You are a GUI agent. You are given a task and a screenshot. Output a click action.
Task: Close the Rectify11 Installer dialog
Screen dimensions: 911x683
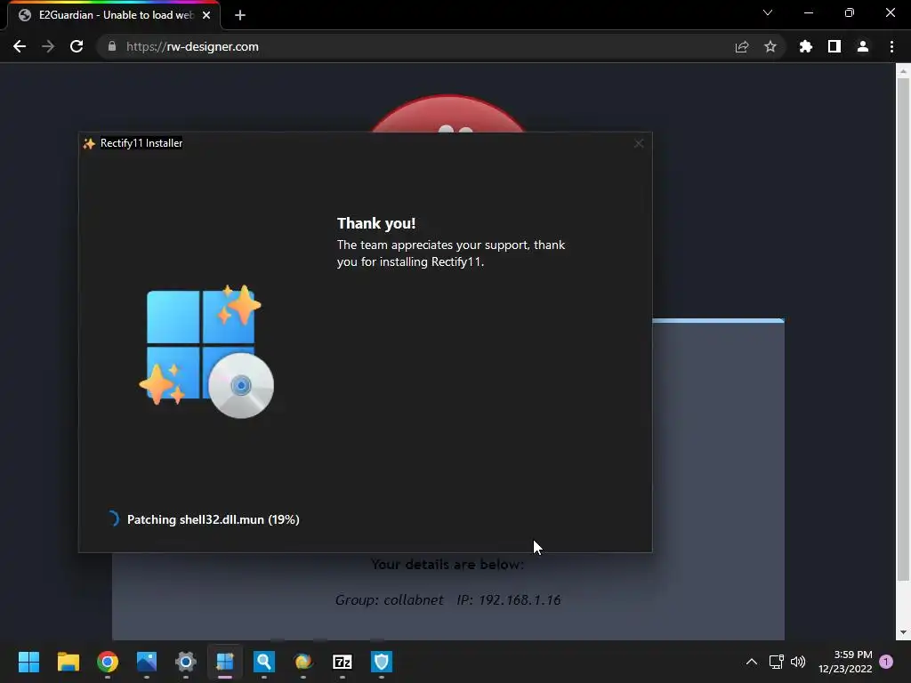pos(639,143)
